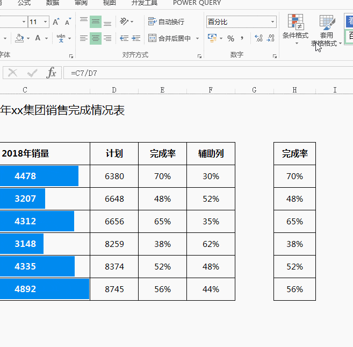Screen dimensions: 353x347
Task: Select column D header
Action: 114,90
